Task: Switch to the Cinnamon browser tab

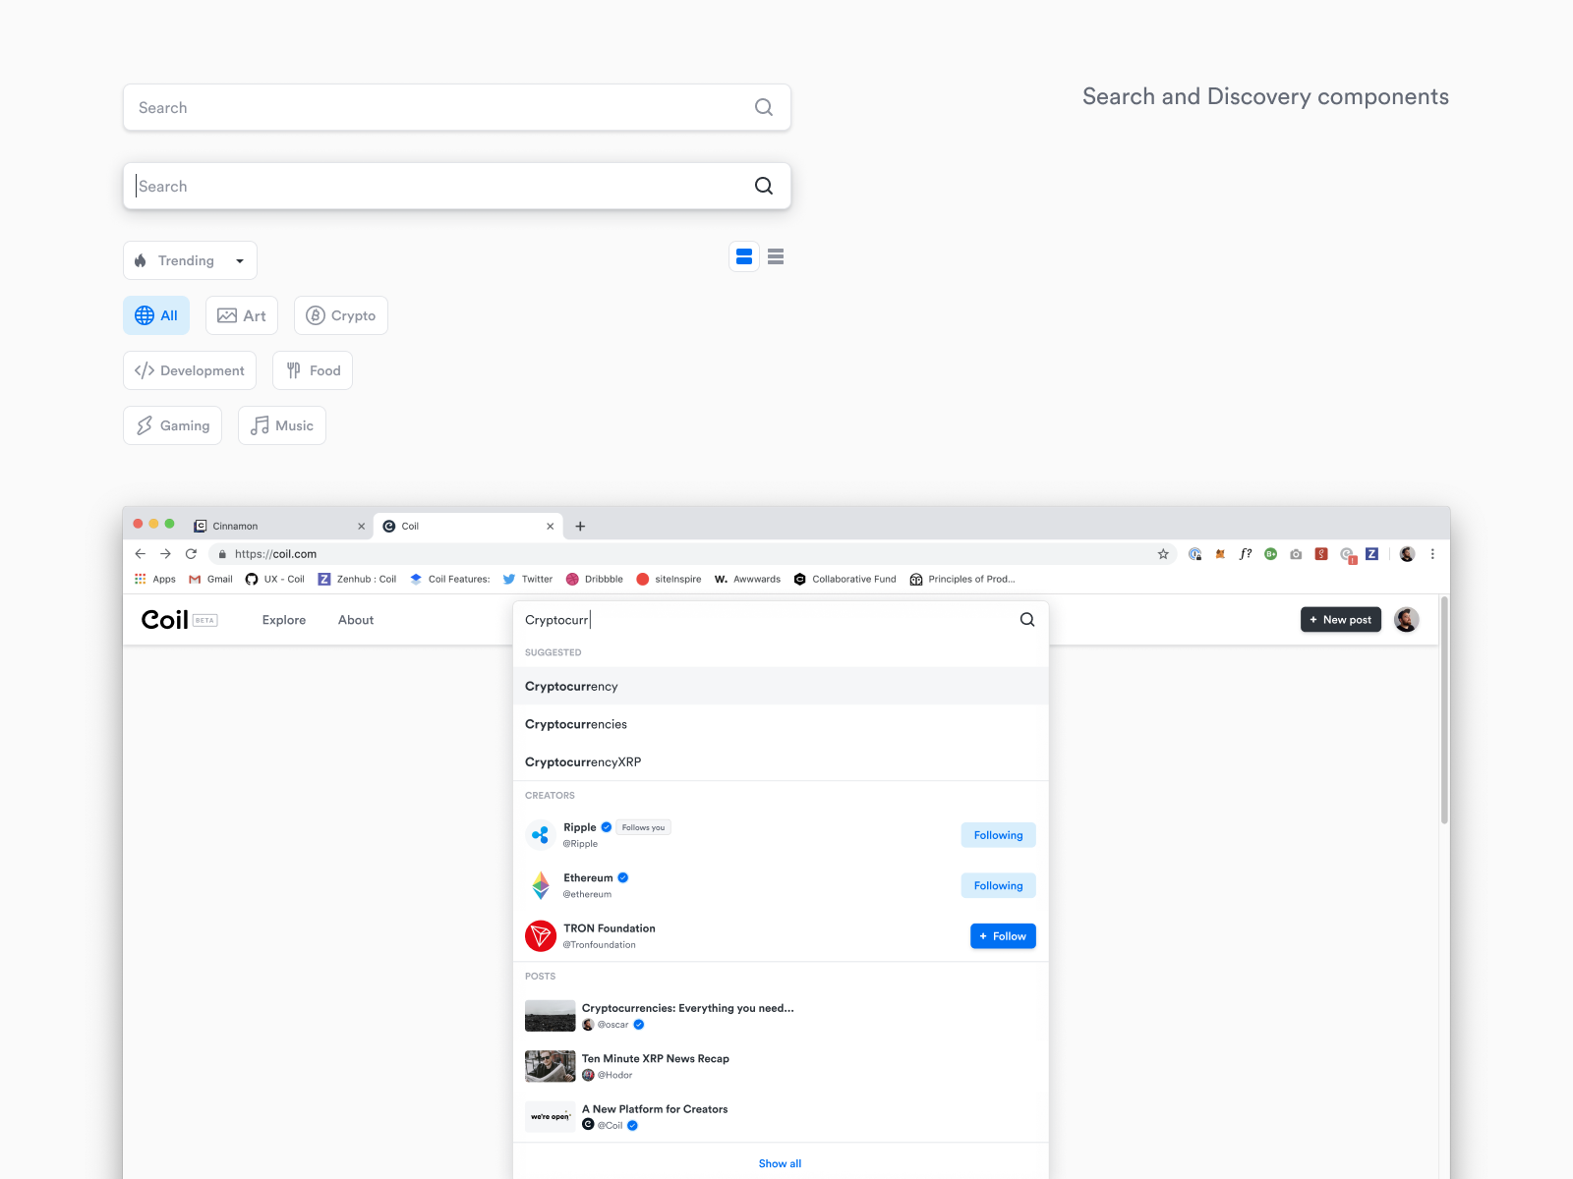Action: [280, 526]
